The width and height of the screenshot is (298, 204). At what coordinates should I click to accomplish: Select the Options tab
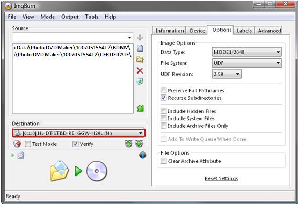(x=221, y=30)
